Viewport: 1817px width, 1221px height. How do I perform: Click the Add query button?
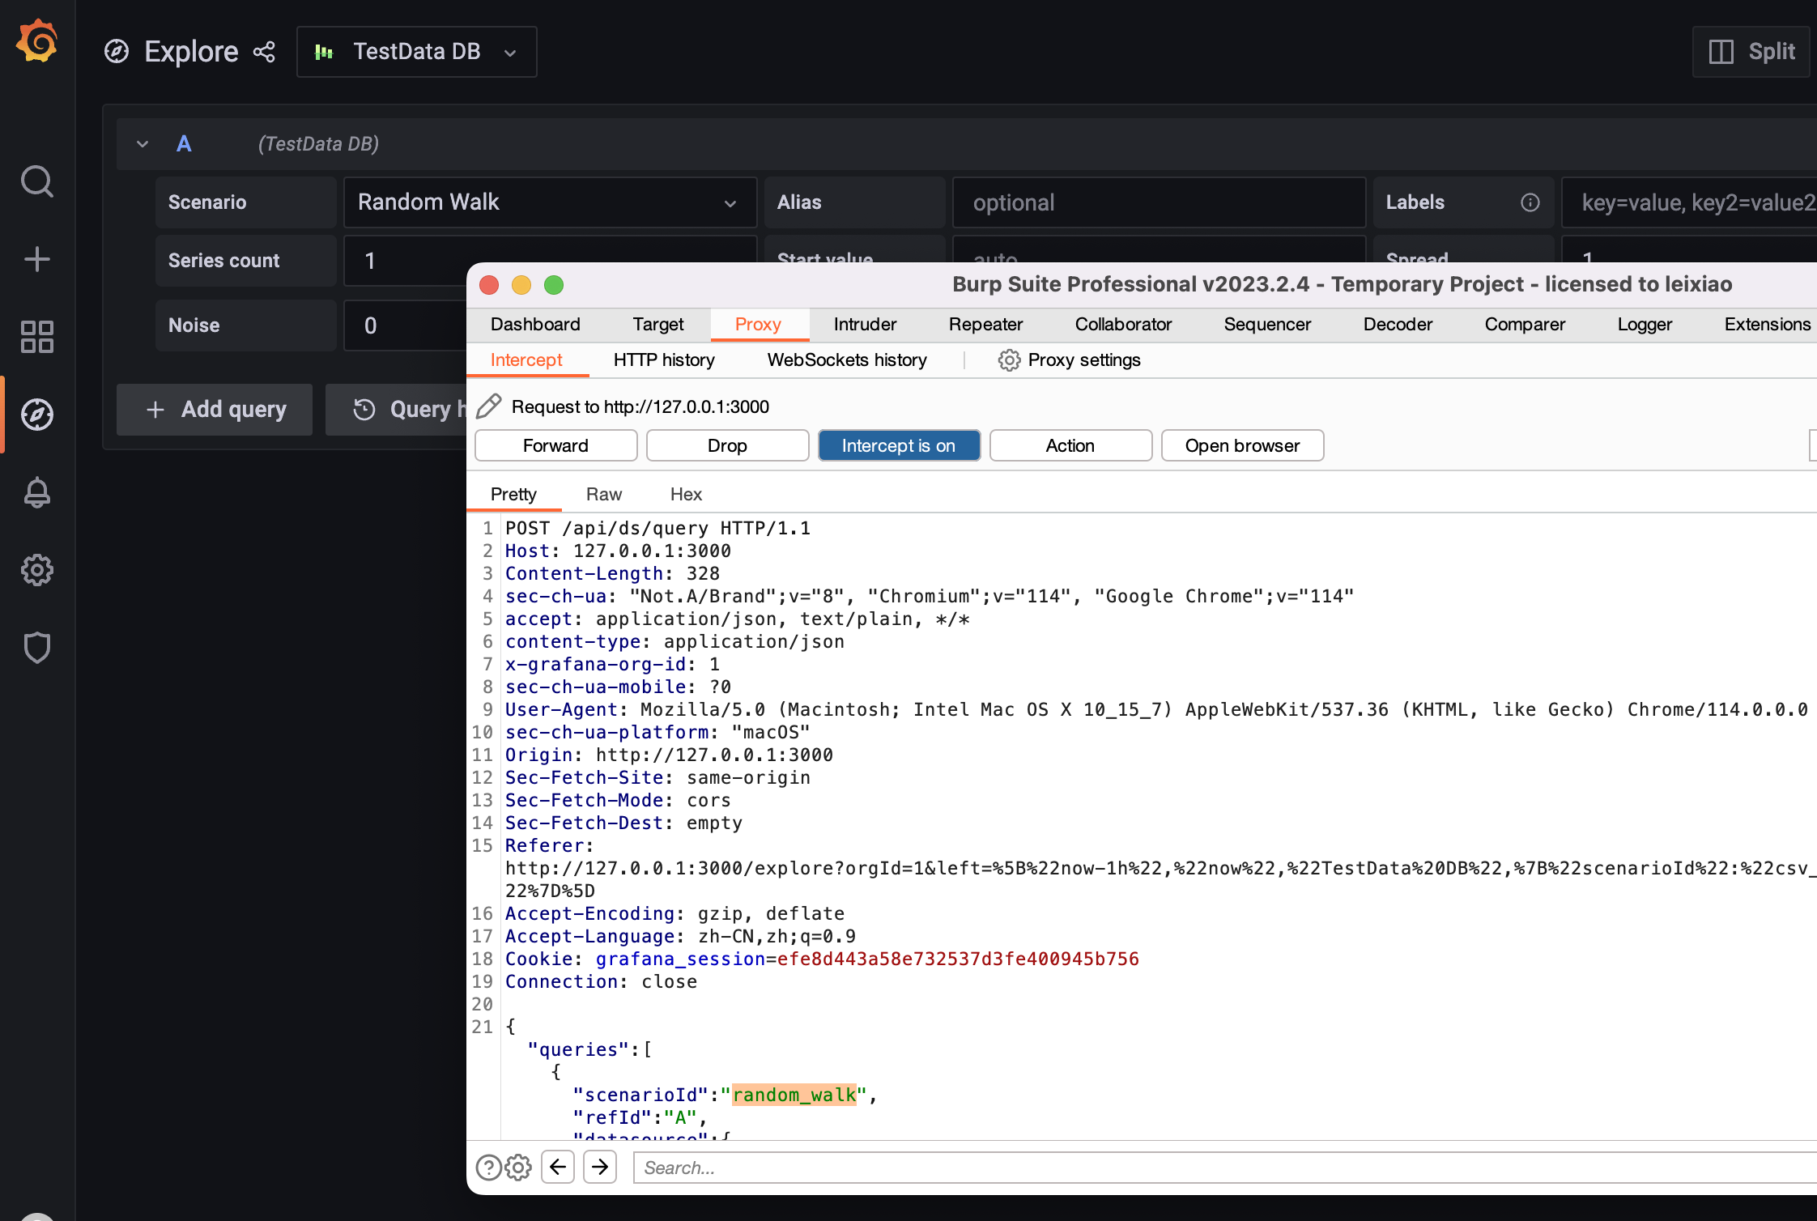pyautogui.click(x=215, y=409)
